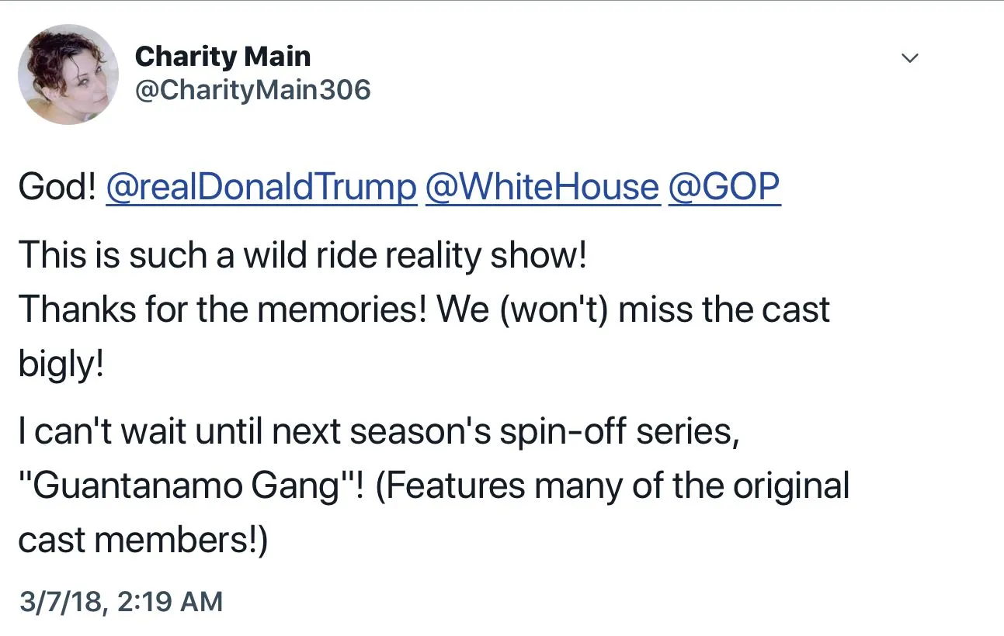Click the 2:19 AM time in timestamp

(171, 601)
